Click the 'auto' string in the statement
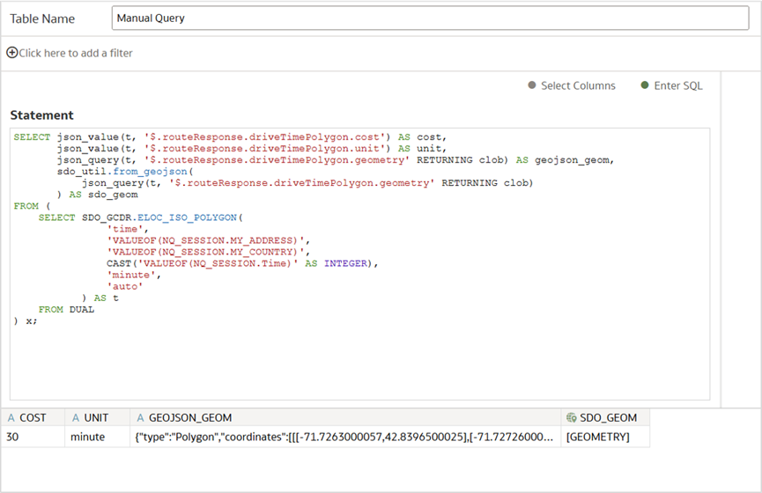762x493 pixels. (x=125, y=287)
